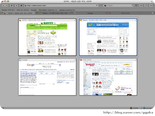Click the green toolbar extension button

pyautogui.click(x=141, y=5)
